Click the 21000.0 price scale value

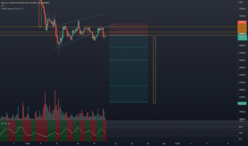[x=242, y=97]
